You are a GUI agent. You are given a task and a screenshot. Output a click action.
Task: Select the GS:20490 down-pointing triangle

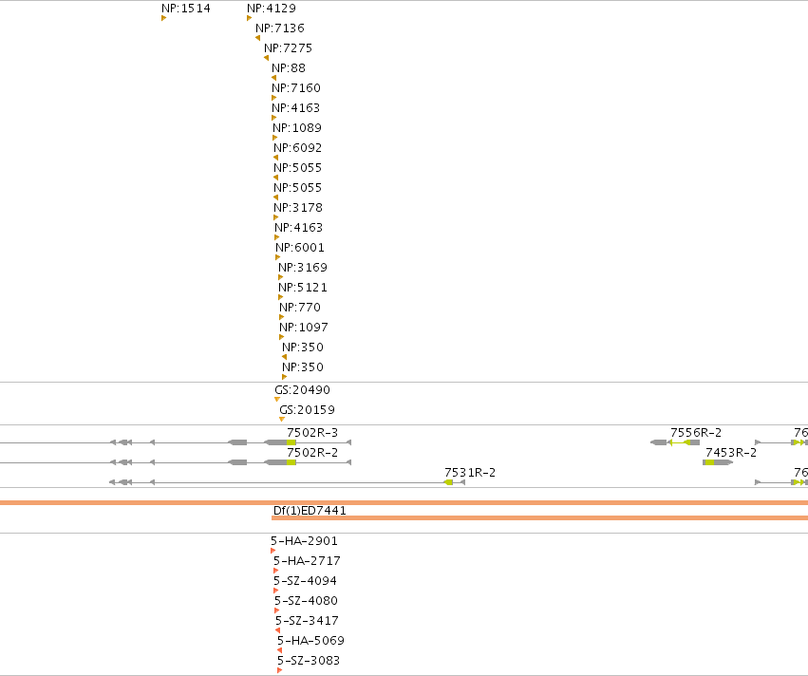point(277,400)
